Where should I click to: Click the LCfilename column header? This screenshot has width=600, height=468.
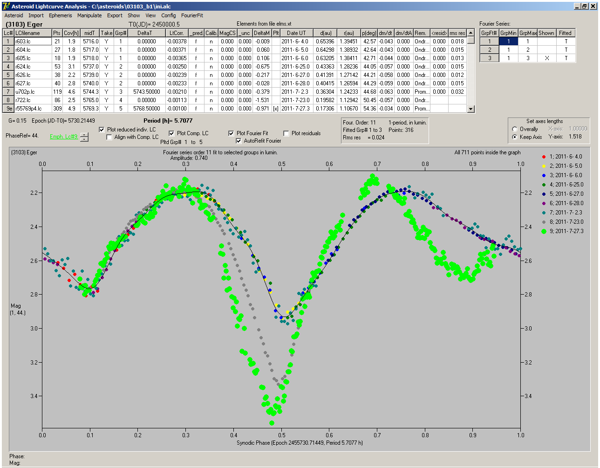(33, 33)
